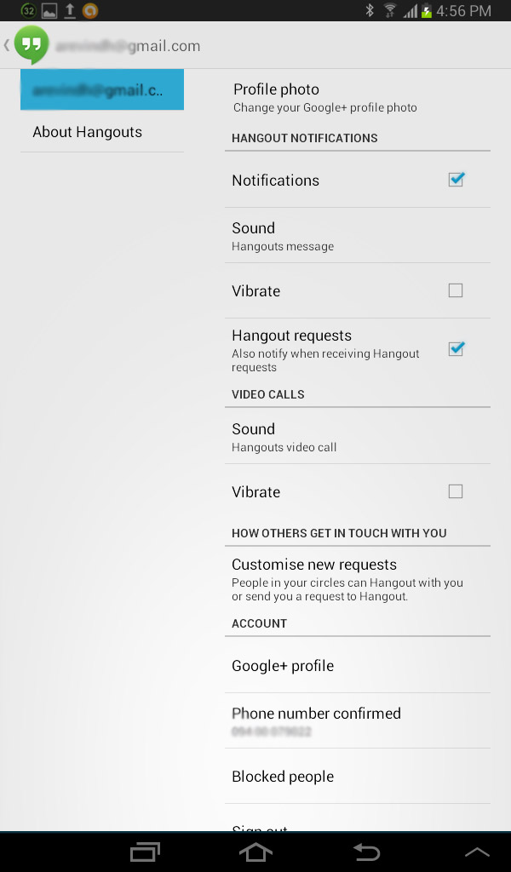
Task: Open About Hangouts in the sidebar
Action: (x=88, y=132)
